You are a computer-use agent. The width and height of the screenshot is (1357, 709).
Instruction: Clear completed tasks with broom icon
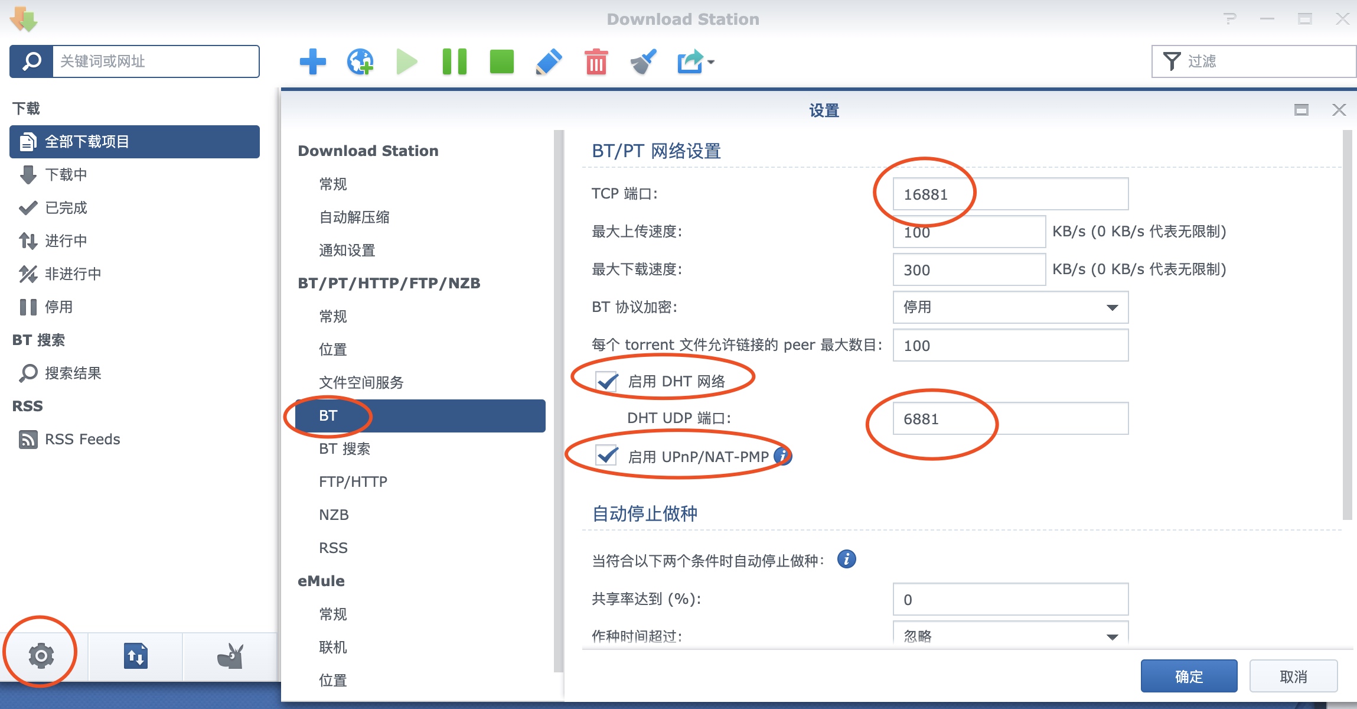click(643, 61)
